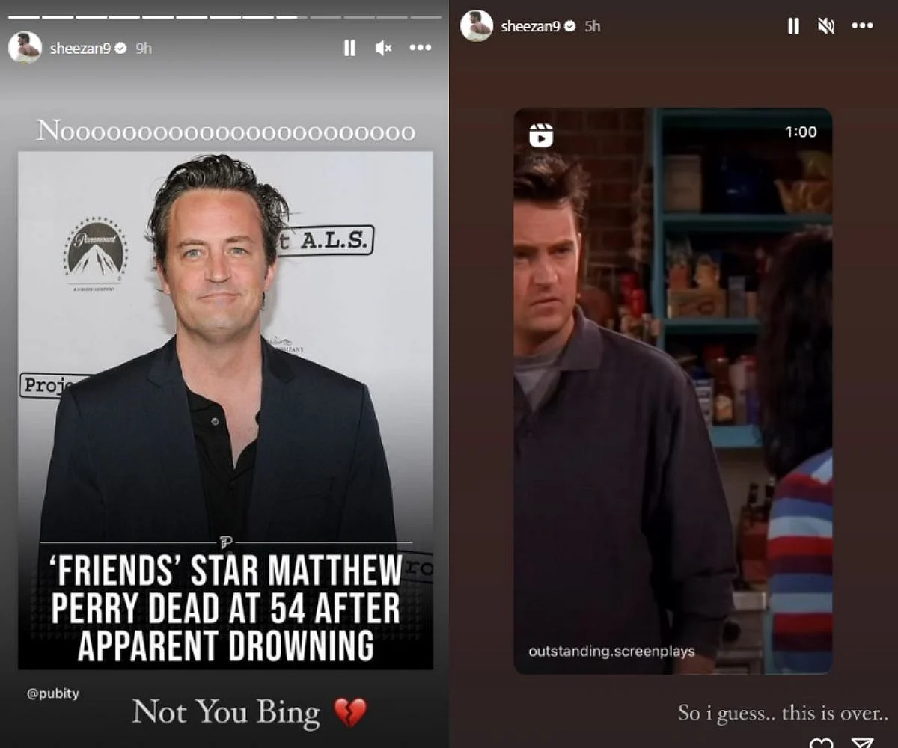Click the broken heart emoji
The width and height of the screenshot is (898, 748).
350,713
